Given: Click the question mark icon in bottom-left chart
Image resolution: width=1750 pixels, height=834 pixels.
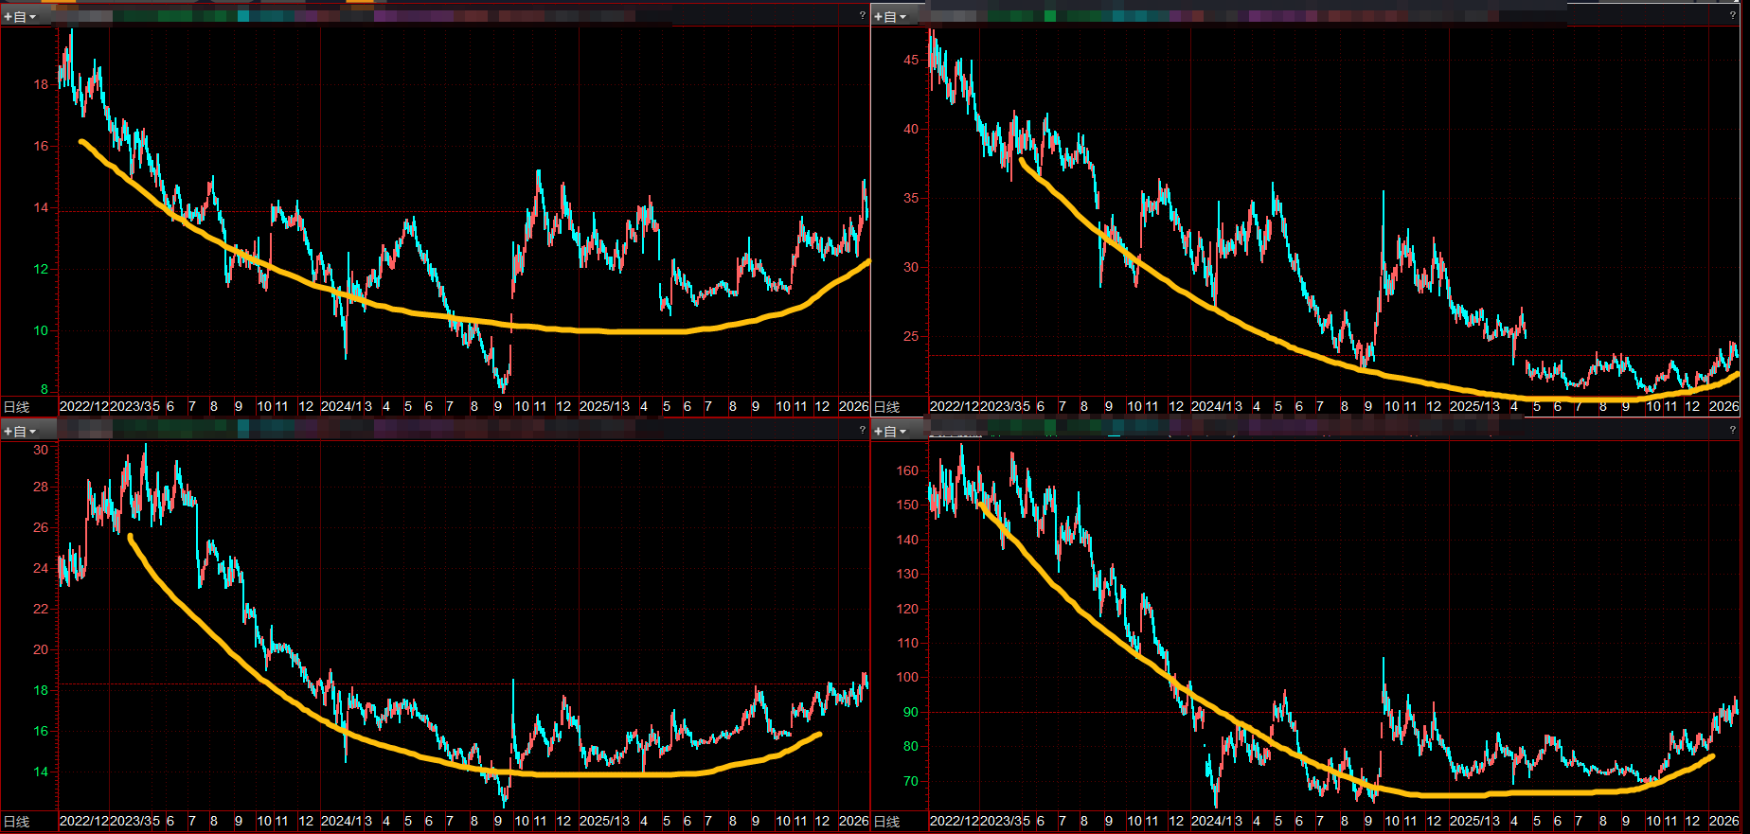Looking at the screenshot, I should tap(862, 430).
